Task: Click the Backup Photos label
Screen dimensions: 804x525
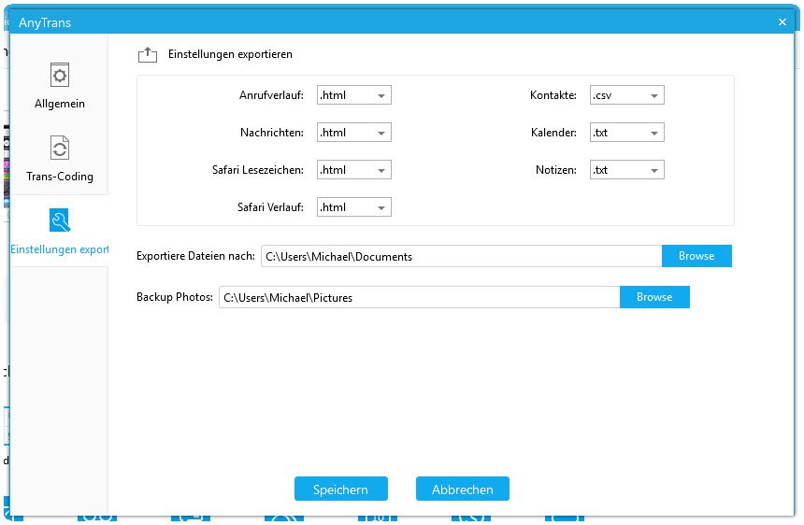Action: click(x=175, y=297)
